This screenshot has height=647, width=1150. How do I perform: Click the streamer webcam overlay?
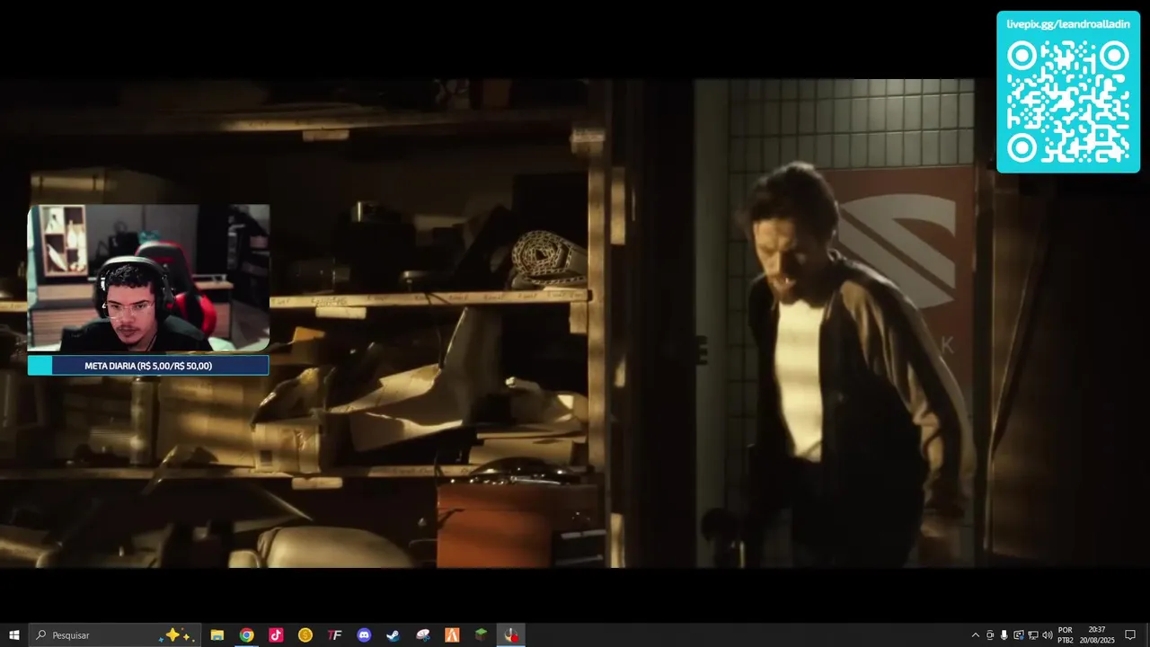pyautogui.click(x=148, y=278)
